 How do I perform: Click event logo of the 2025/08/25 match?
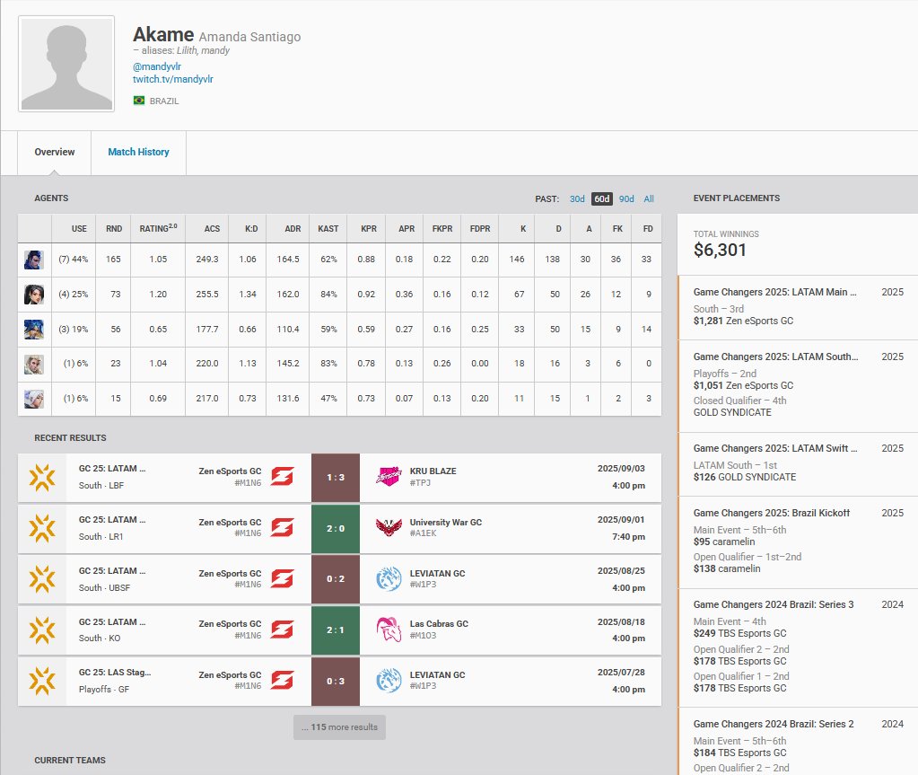click(42, 578)
